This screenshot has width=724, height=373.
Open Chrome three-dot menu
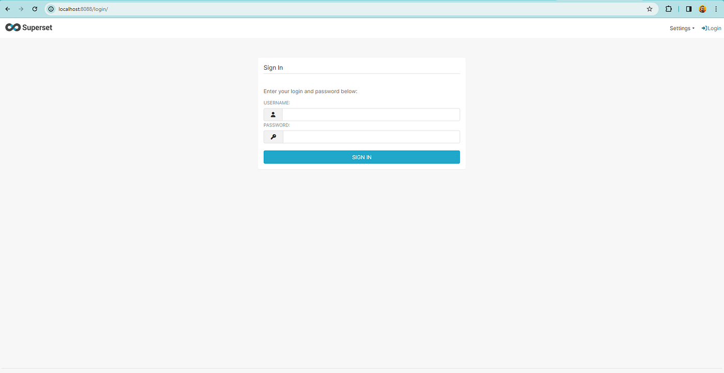pyautogui.click(x=716, y=9)
